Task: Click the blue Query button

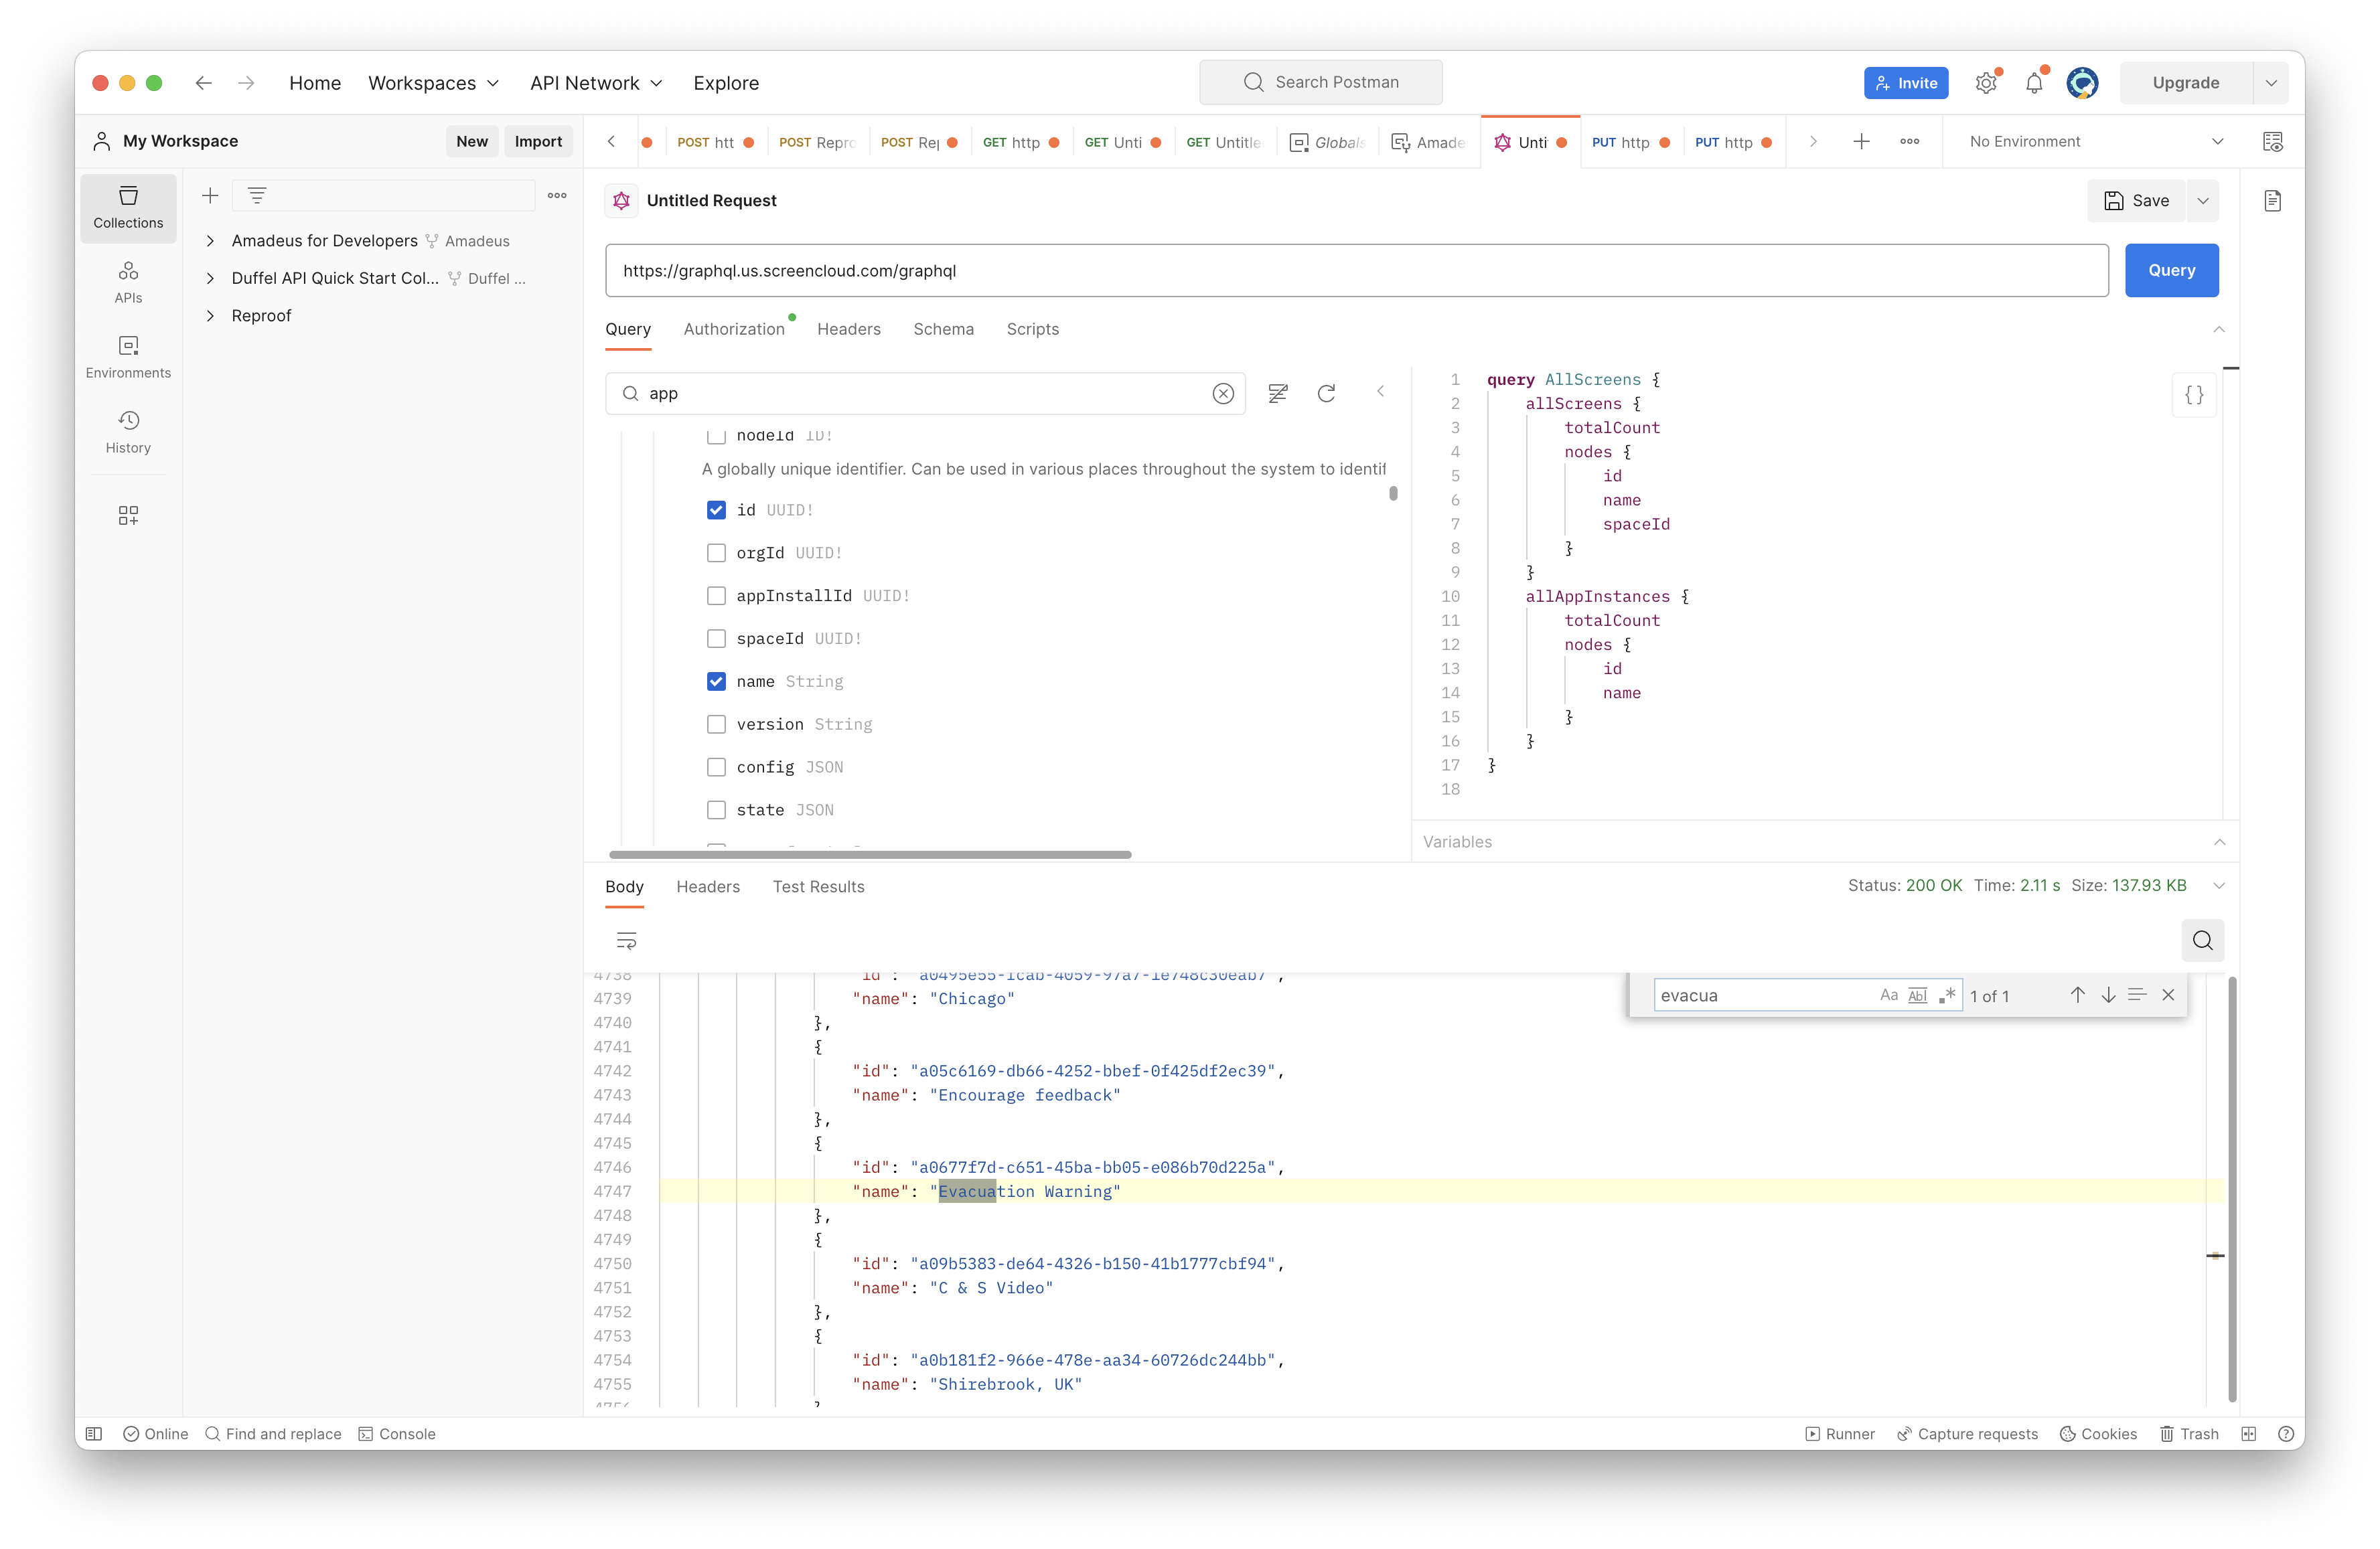Action: [2171, 271]
